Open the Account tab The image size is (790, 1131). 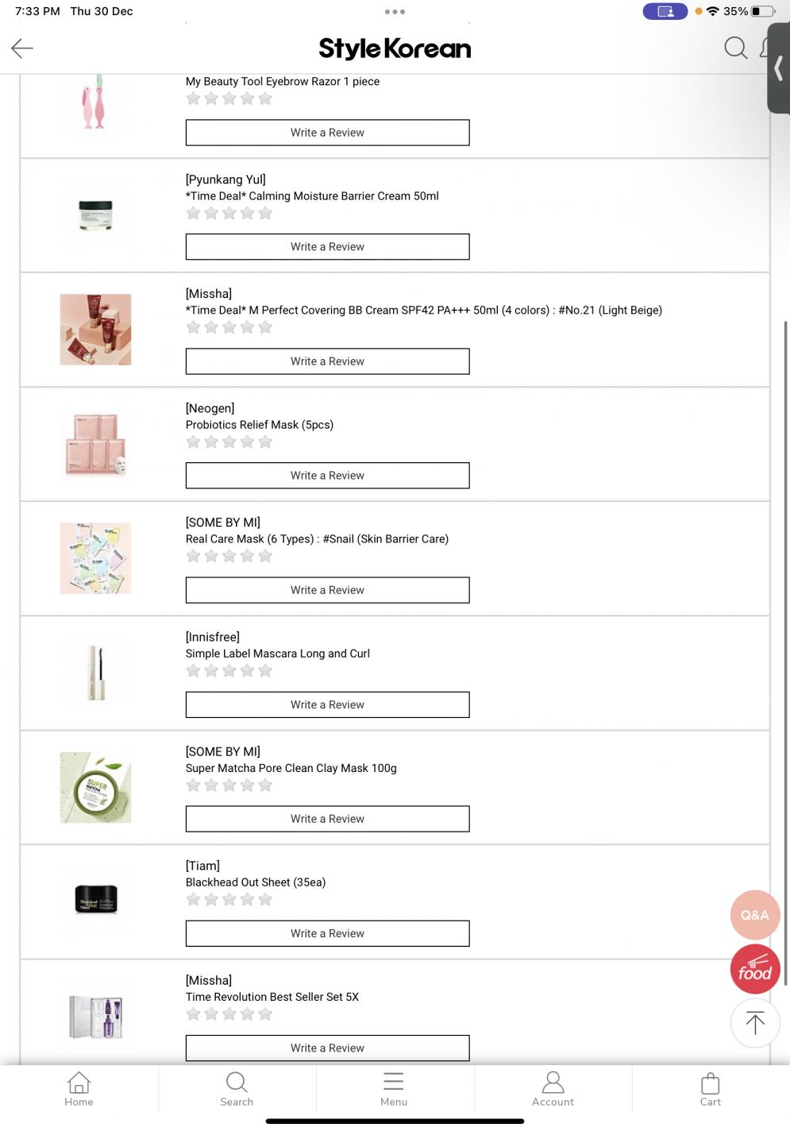point(553,1089)
